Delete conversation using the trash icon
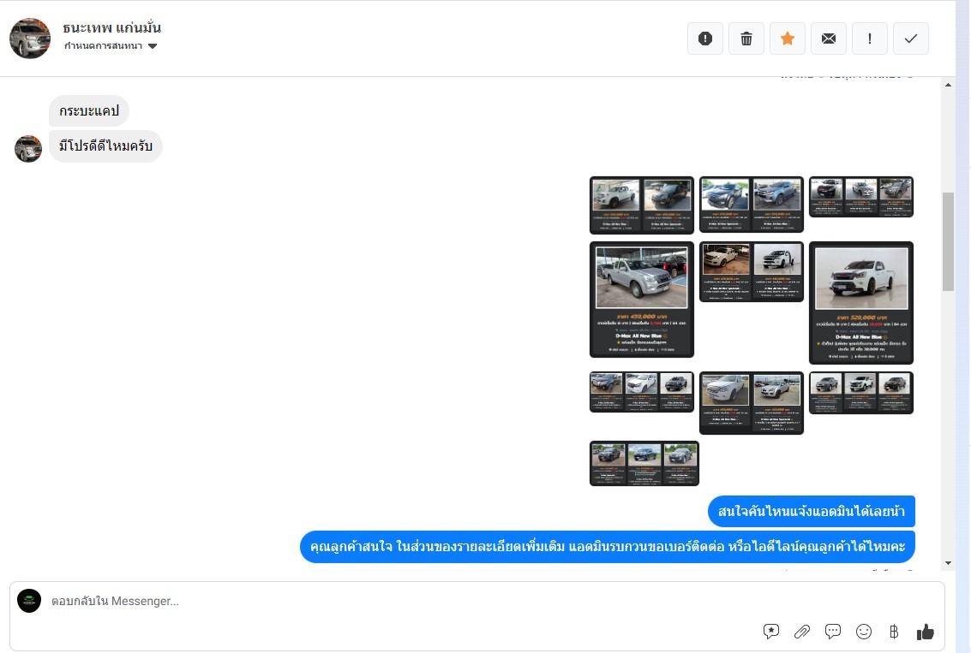This screenshot has width=971, height=653. pos(746,39)
